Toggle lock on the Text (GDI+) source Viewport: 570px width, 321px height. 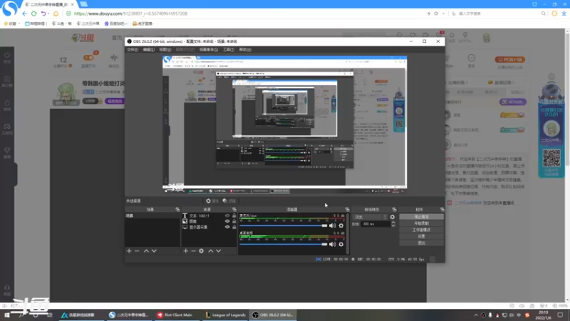[x=234, y=216]
